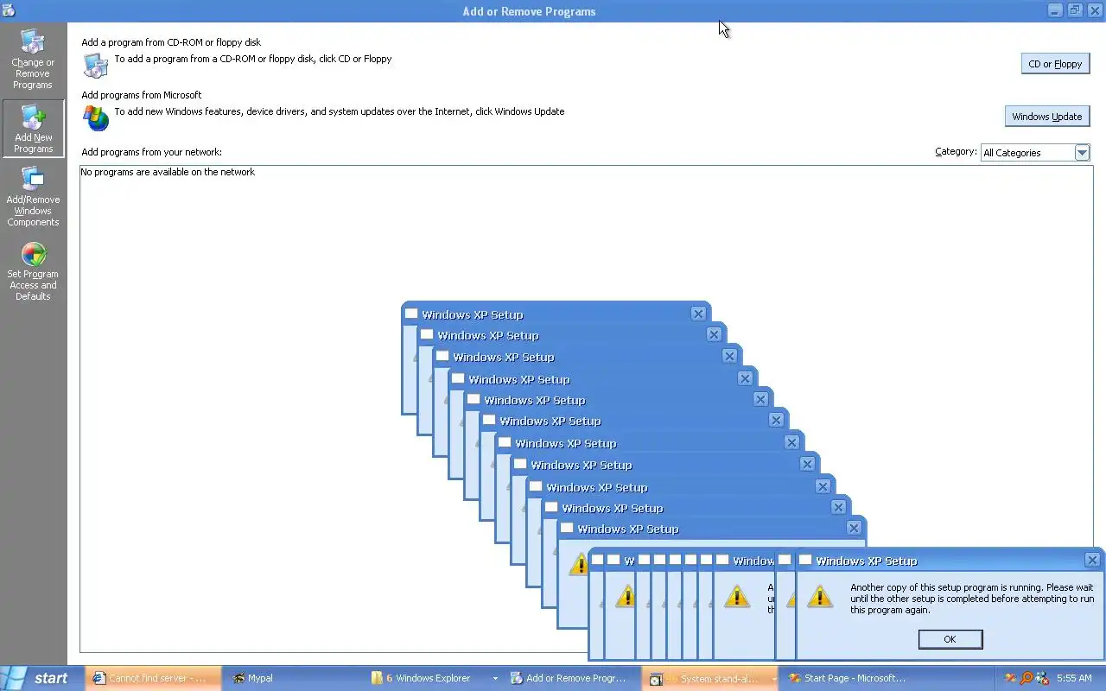Click the Windows Update globe icon
1106x691 pixels.
pos(96,117)
